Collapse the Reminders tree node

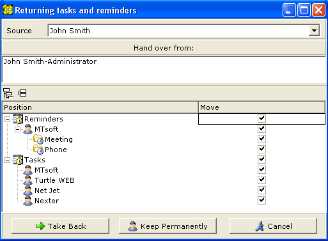(x=7, y=119)
